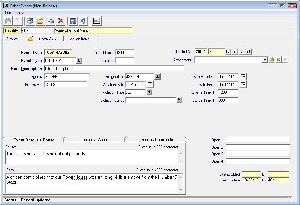This screenshot has height=205, width=300.
Task: Click the File Drawer field
Action: [66, 85]
